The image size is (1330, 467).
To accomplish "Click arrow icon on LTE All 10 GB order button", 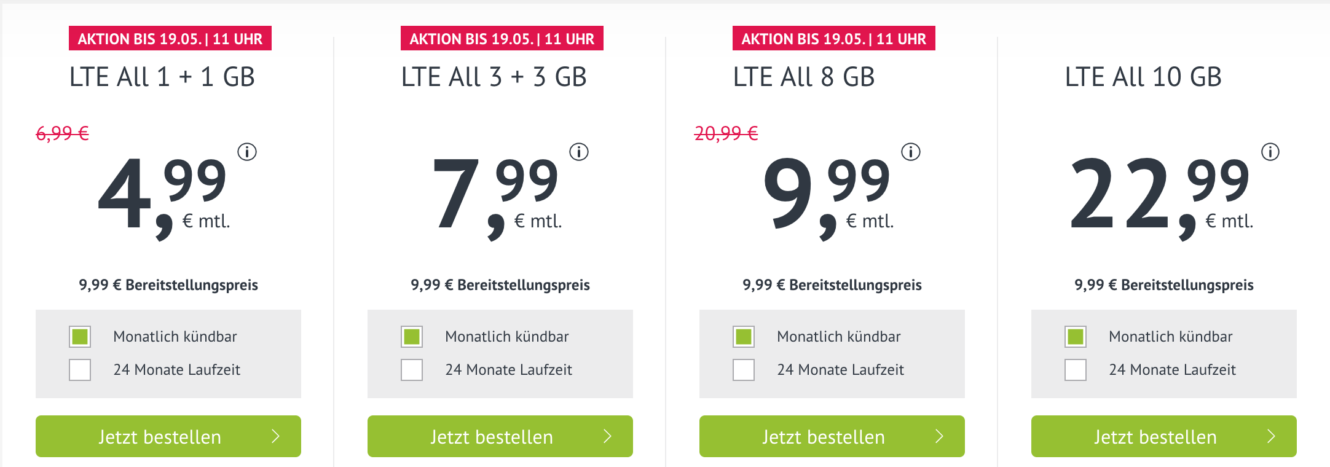I will click(x=1272, y=436).
